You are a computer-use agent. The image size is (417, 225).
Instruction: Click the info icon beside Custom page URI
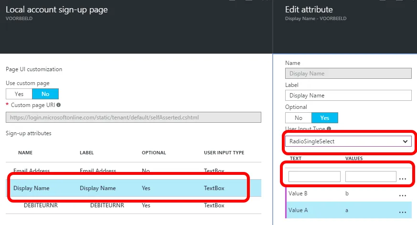coord(58,105)
